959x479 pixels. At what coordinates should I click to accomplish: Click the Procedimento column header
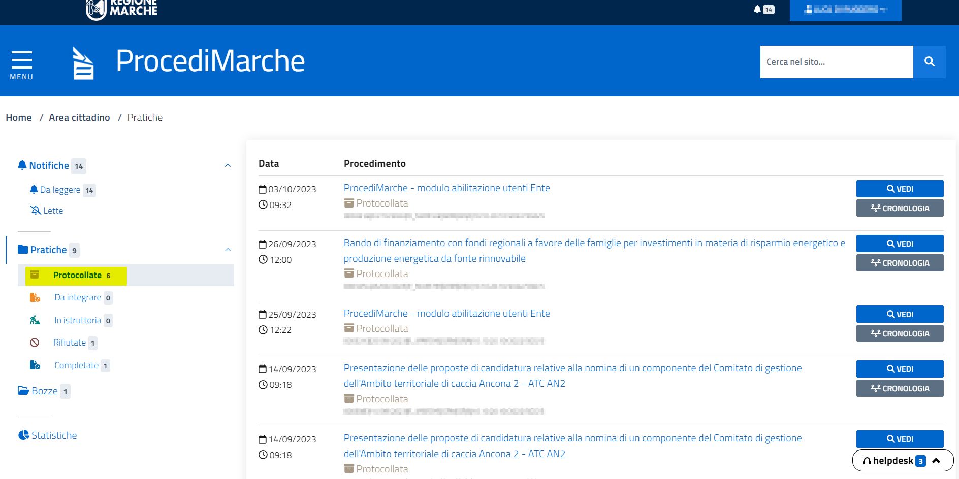click(375, 163)
